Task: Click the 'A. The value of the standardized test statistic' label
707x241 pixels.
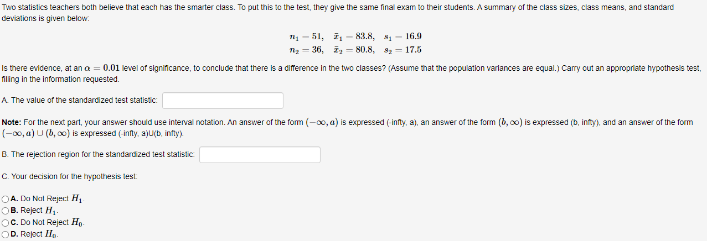Action: 80,100
